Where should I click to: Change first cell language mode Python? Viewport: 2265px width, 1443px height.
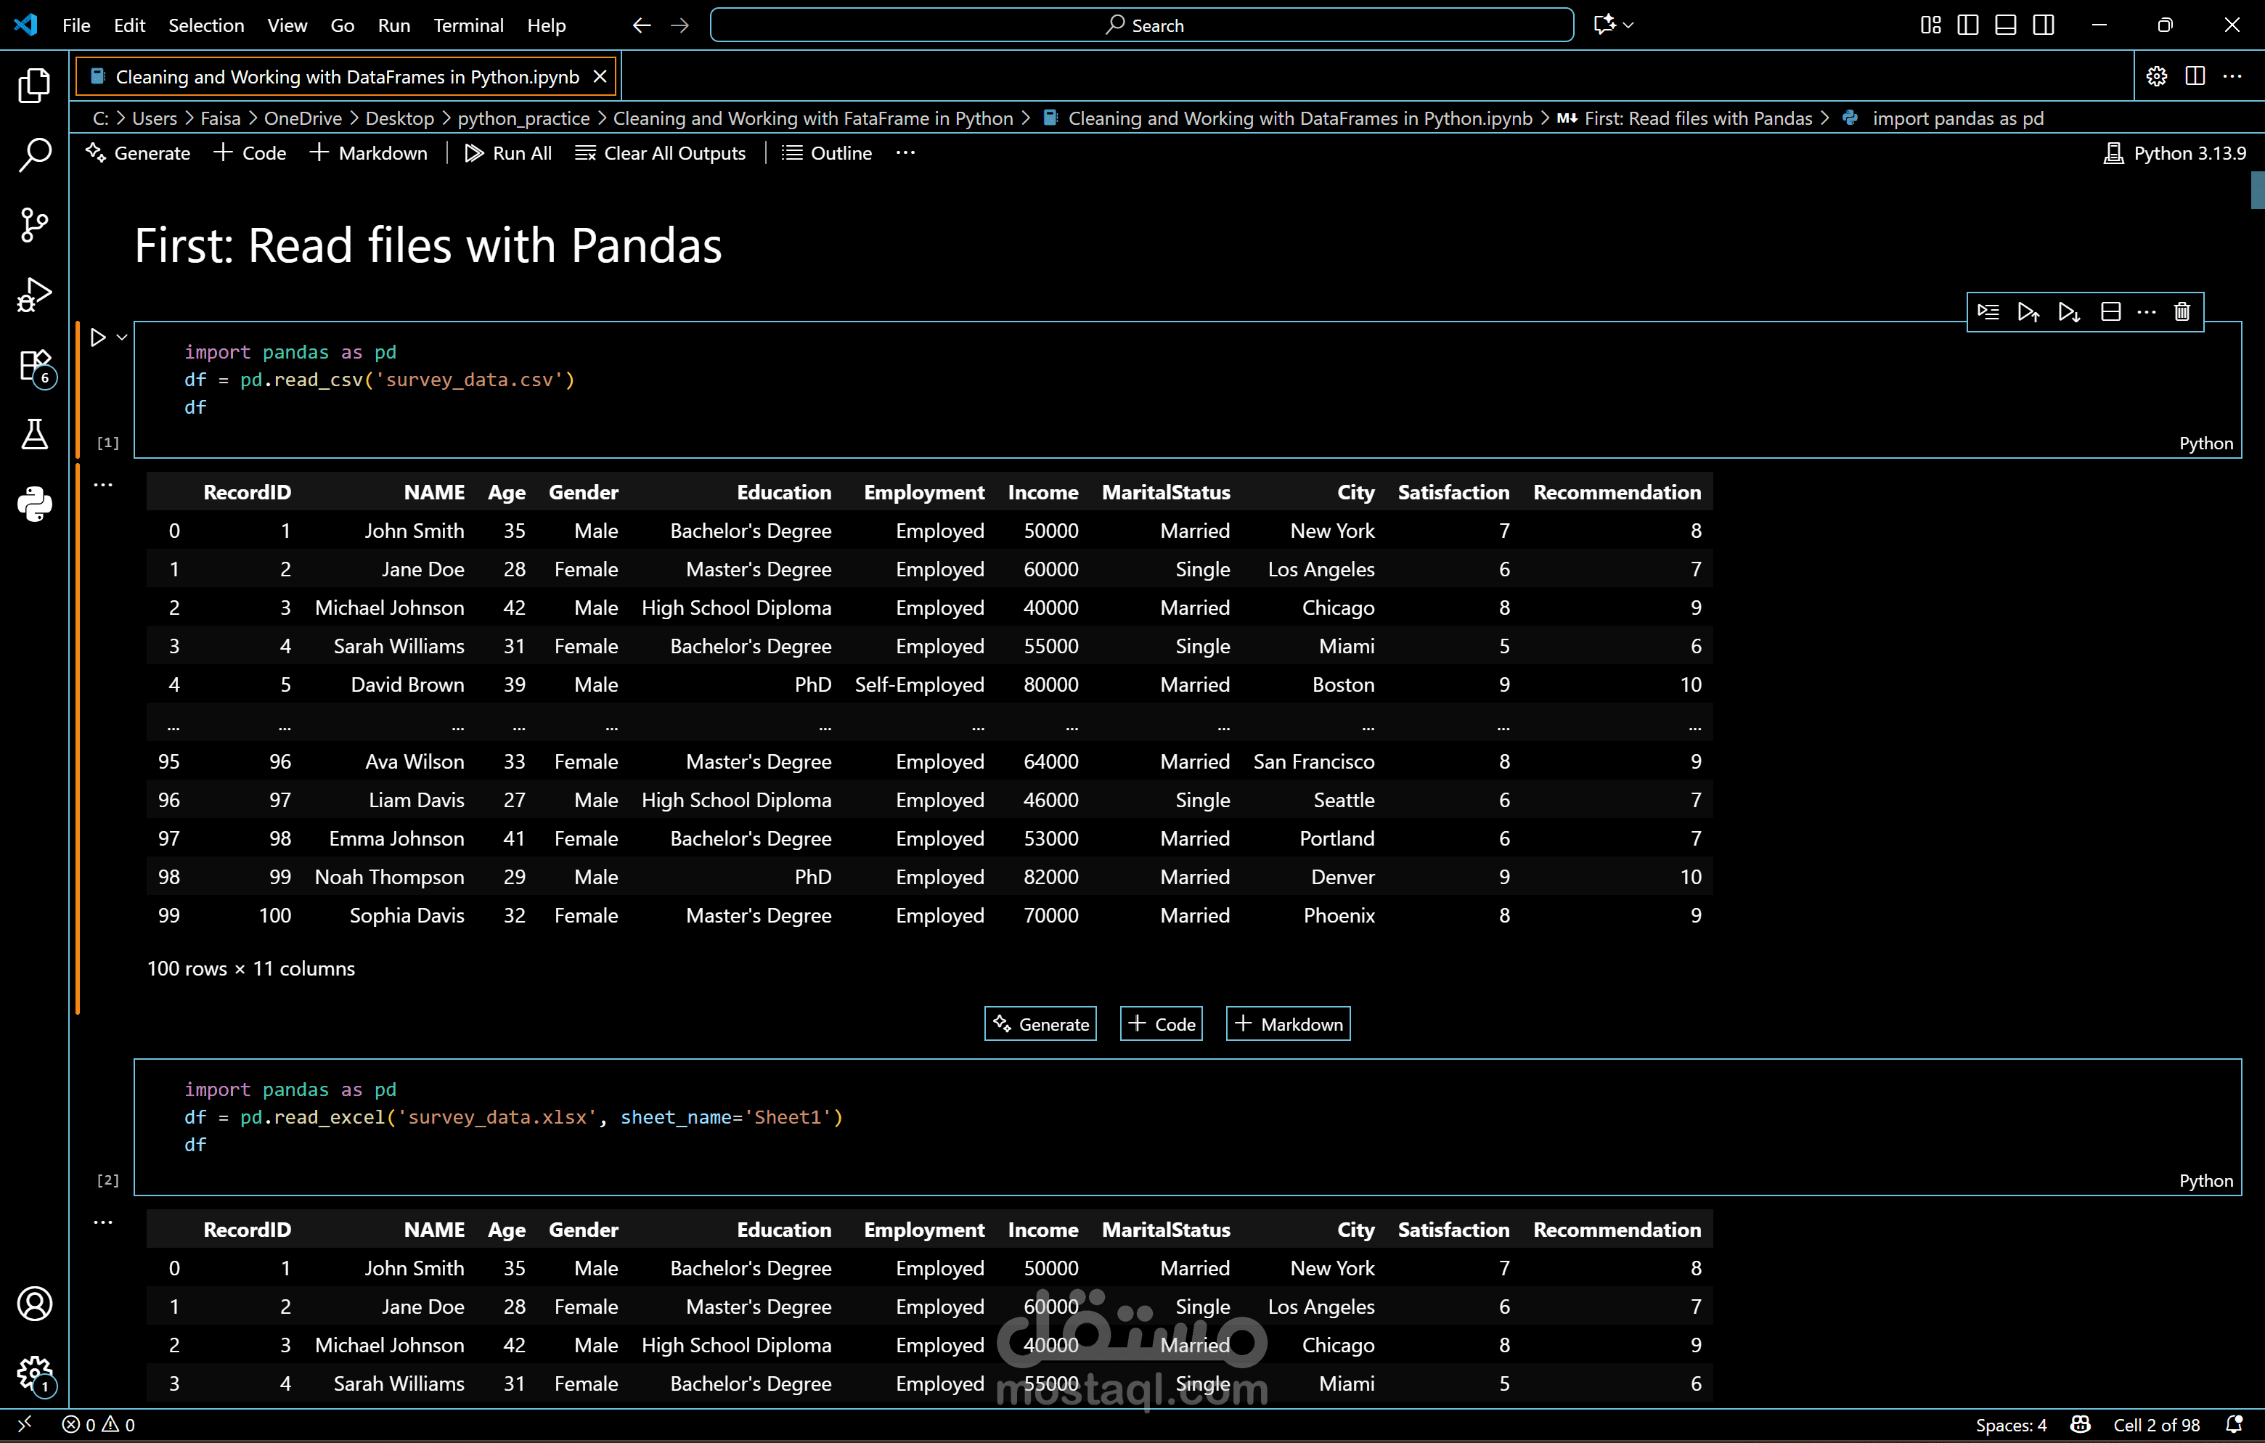coord(2205,443)
